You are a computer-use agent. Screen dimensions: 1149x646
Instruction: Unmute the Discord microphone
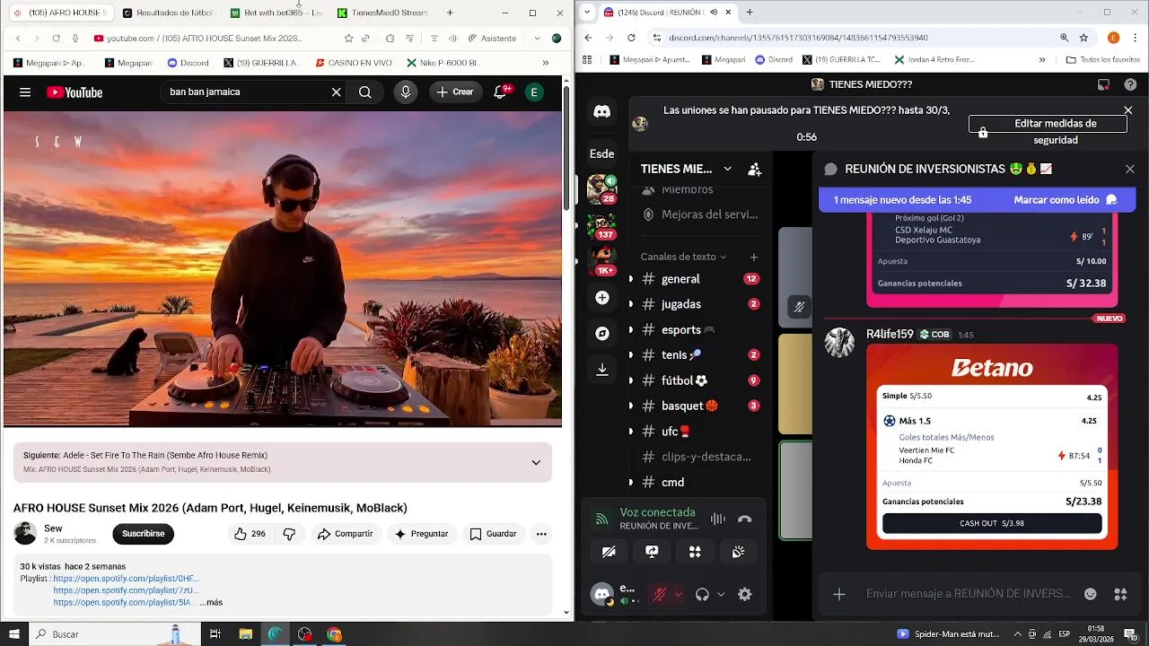[659, 594]
